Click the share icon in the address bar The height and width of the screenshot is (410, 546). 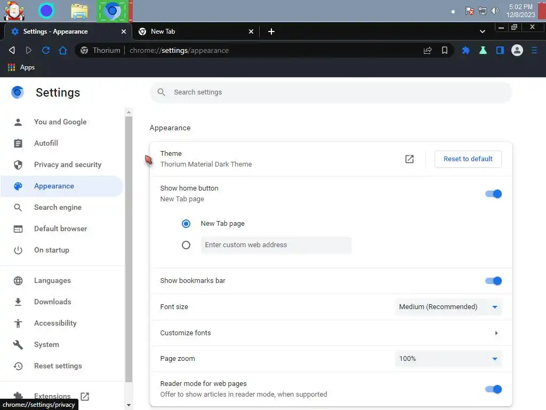click(427, 50)
